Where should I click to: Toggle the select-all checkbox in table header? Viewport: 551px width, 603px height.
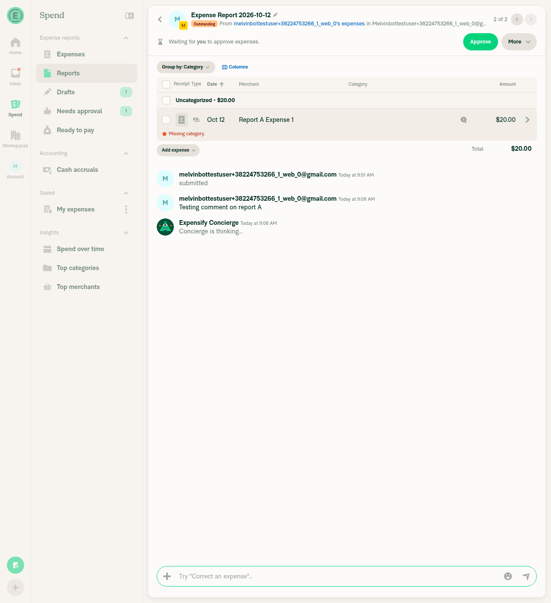(166, 84)
